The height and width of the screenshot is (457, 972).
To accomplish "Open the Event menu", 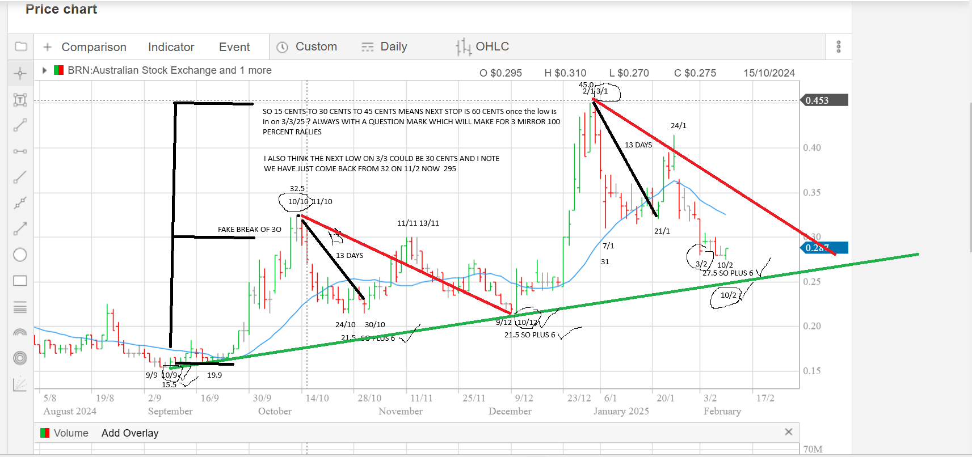I will click(234, 47).
